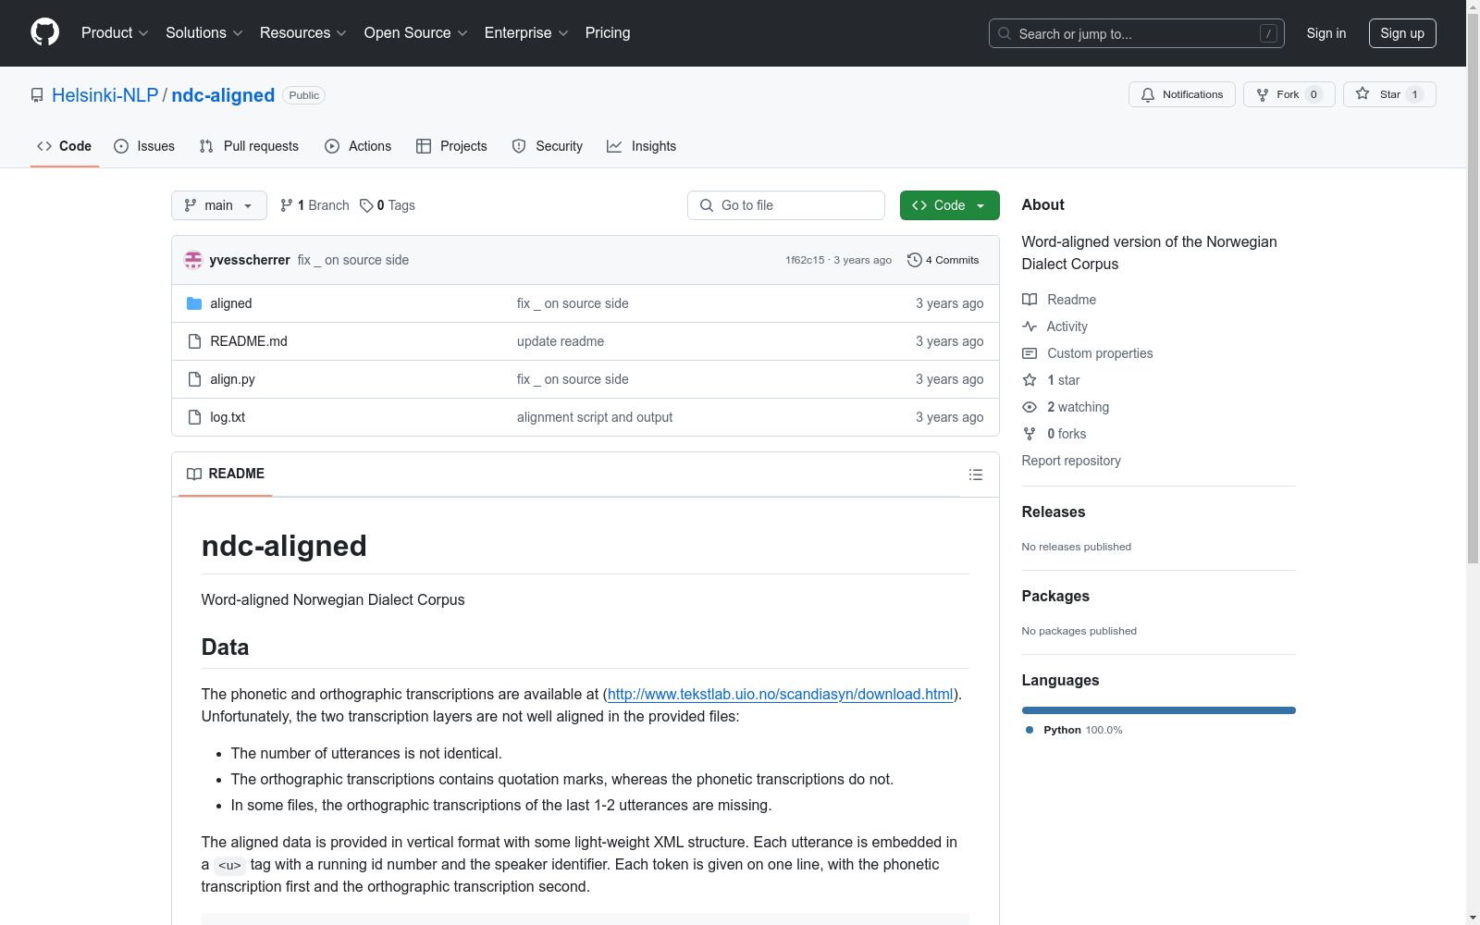Image resolution: width=1480 pixels, height=925 pixels.
Task: Open the green Code dropdown button
Action: click(950, 205)
